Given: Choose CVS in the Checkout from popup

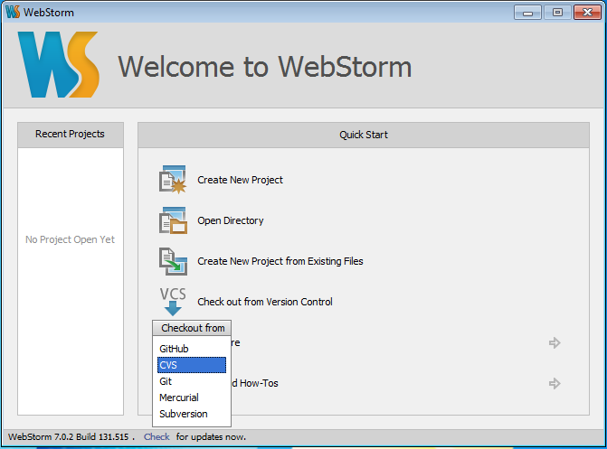Looking at the screenshot, I should click(192, 365).
